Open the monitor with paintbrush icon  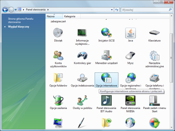tap(58, 123)
